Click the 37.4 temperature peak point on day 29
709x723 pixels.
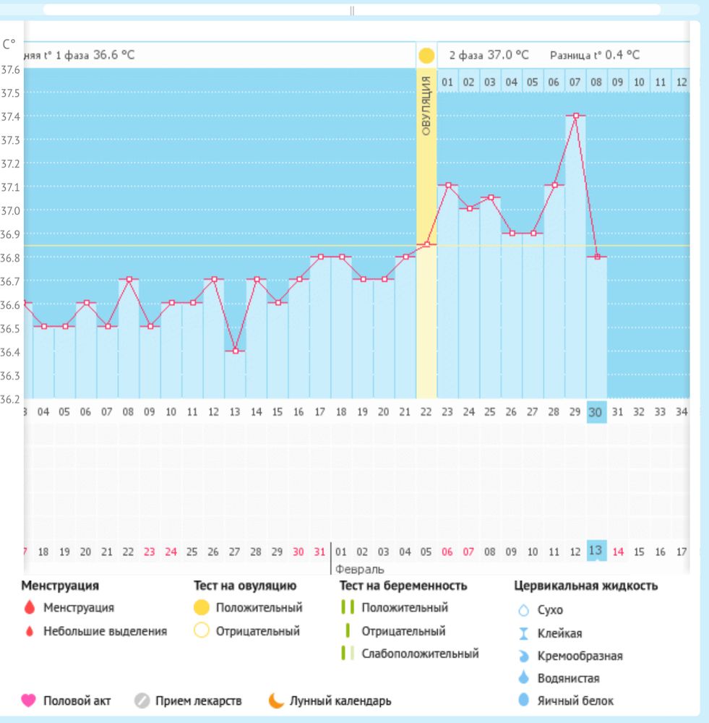[576, 116]
